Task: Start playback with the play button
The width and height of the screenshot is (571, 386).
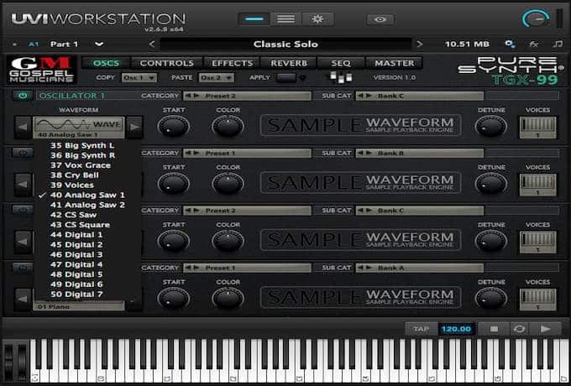Action: click(x=546, y=329)
